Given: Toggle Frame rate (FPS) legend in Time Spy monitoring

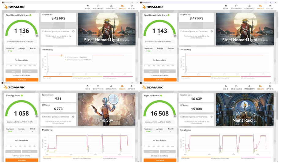Looking at the screenshot, I should pos(58,158).
